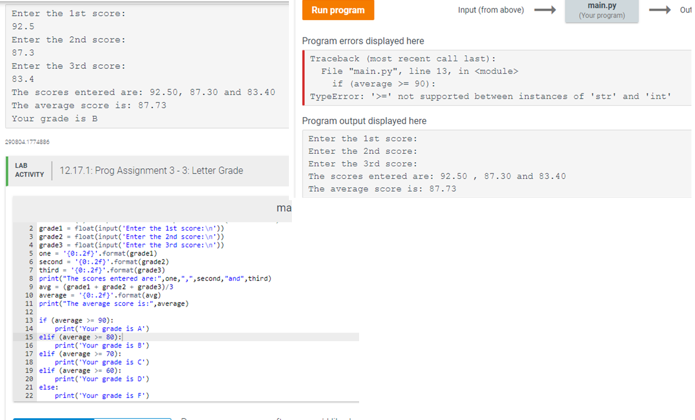Click print 'Your grade is A' on line 14

(x=102, y=329)
